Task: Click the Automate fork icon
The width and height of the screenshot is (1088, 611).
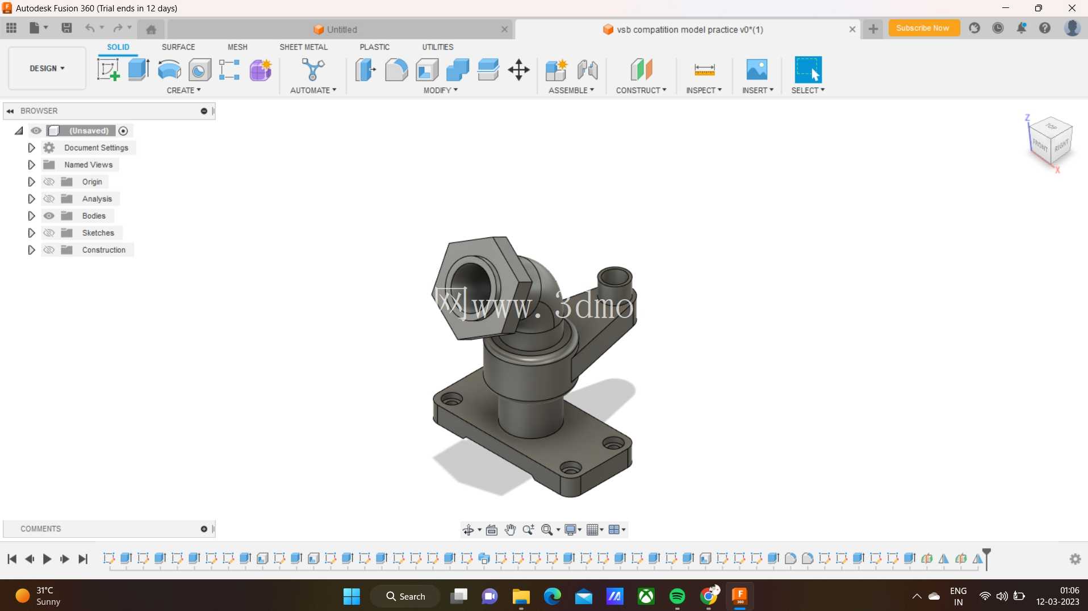Action: coord(313,70)
